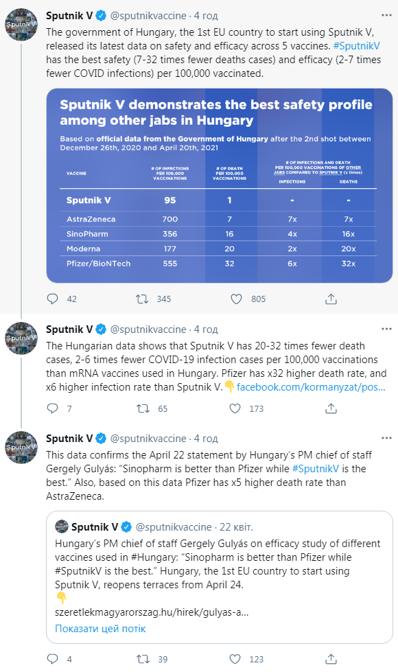Image resolution: width=398 pixels, height=672 pixels.
Task: Open the quoted tweet from 22 квіт.
Action: 220,577
